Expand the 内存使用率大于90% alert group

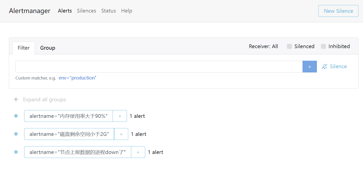(x=16, y=116)
